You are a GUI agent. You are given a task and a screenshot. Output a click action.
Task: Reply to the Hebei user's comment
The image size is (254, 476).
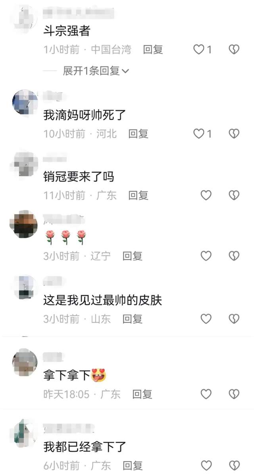tap(138, 134)
